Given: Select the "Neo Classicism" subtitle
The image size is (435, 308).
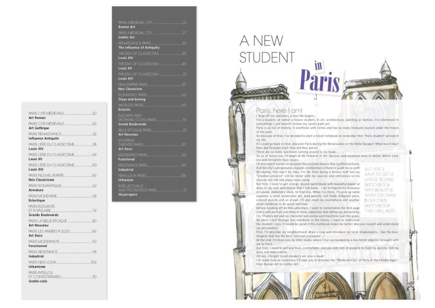Looking at the screenshot, I should (x=130, y=89).
